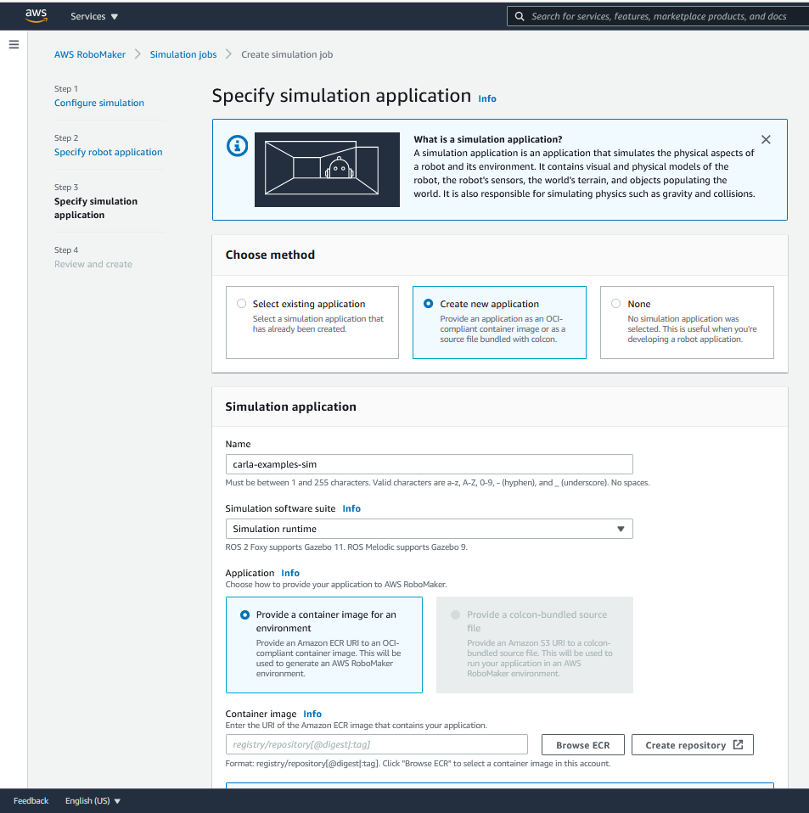Screen dimensions: 809x813
Task: Select the 'Create new application' radio option
Action: click(429, 303)
